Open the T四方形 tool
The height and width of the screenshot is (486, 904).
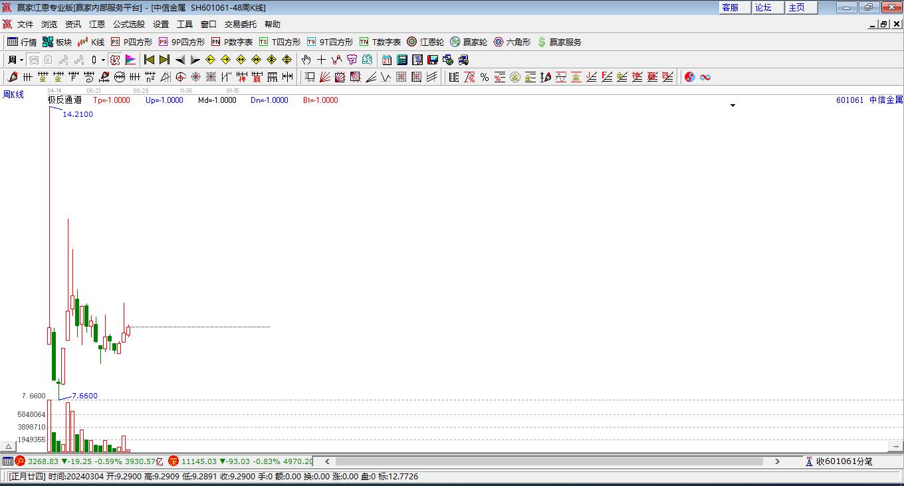280,42
